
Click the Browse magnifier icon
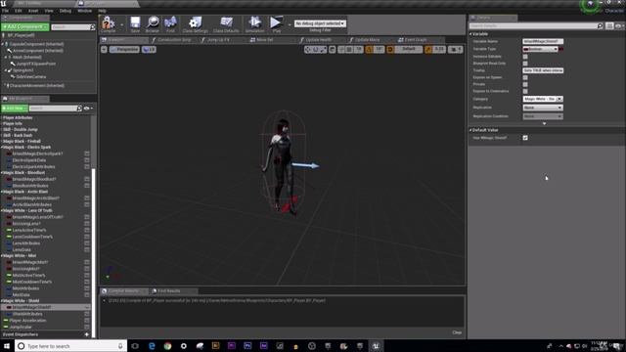pyautogui.click(x=153, y=22)
